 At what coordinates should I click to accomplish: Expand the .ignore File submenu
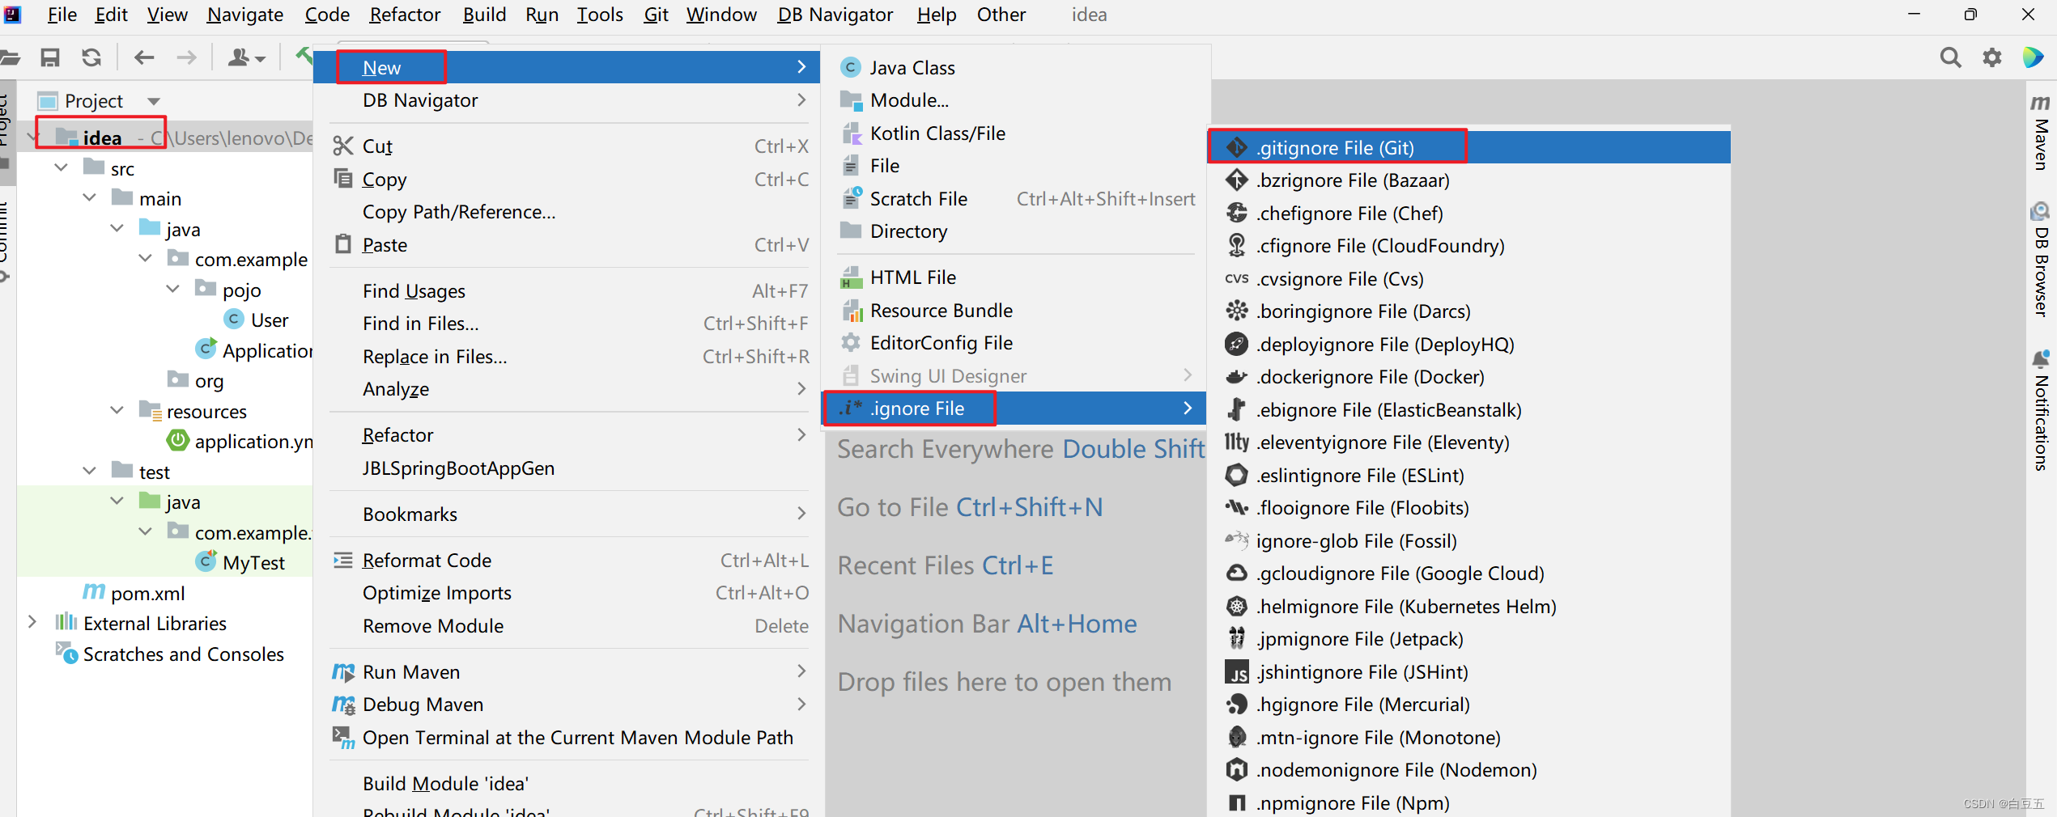coord(1015,408)
